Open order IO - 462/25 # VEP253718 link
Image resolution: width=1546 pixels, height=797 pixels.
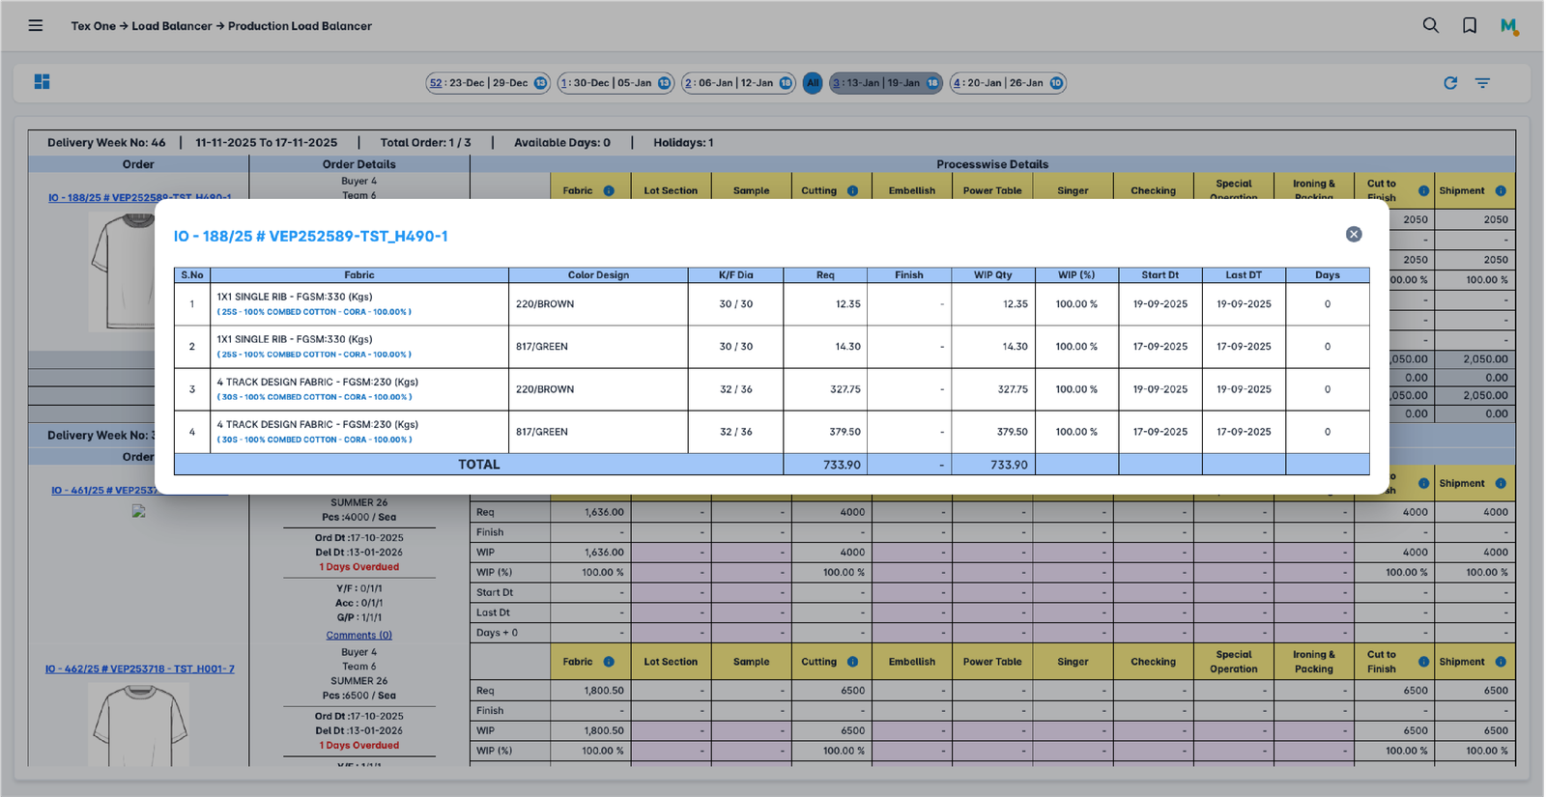(x=139, y=669)
